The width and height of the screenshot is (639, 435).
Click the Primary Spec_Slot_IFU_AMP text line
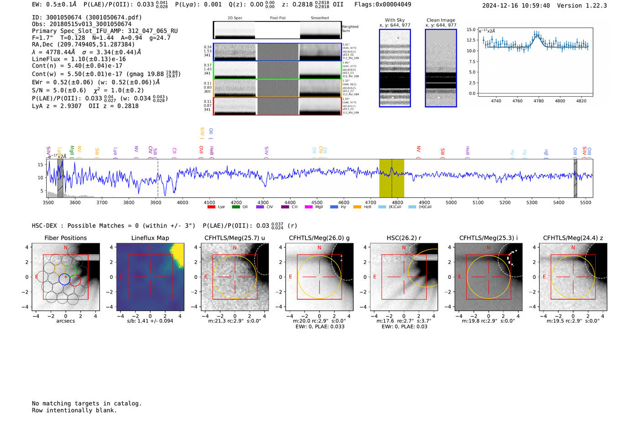105,31
